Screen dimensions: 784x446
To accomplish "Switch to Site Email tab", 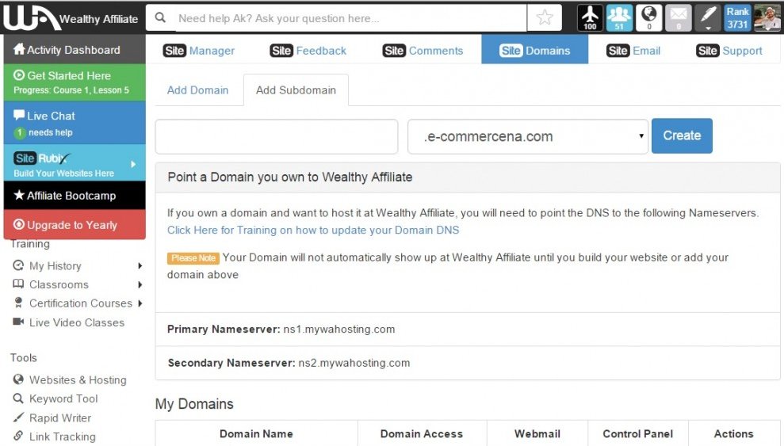I will (633, 51).
